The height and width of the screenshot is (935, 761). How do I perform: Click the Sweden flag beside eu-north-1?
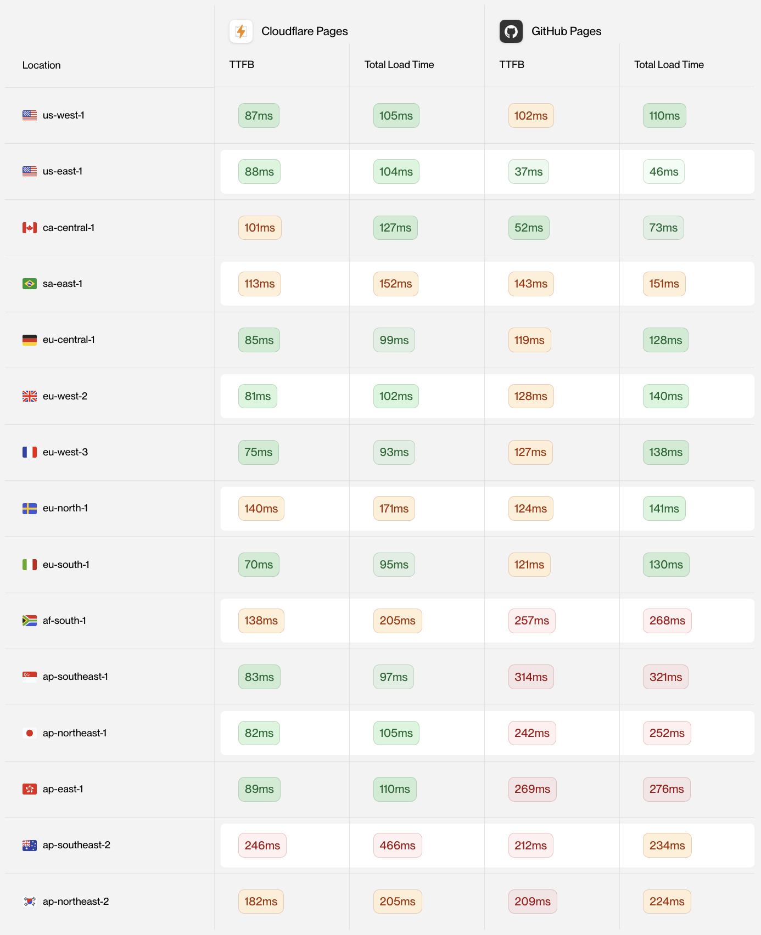point(30,509)
